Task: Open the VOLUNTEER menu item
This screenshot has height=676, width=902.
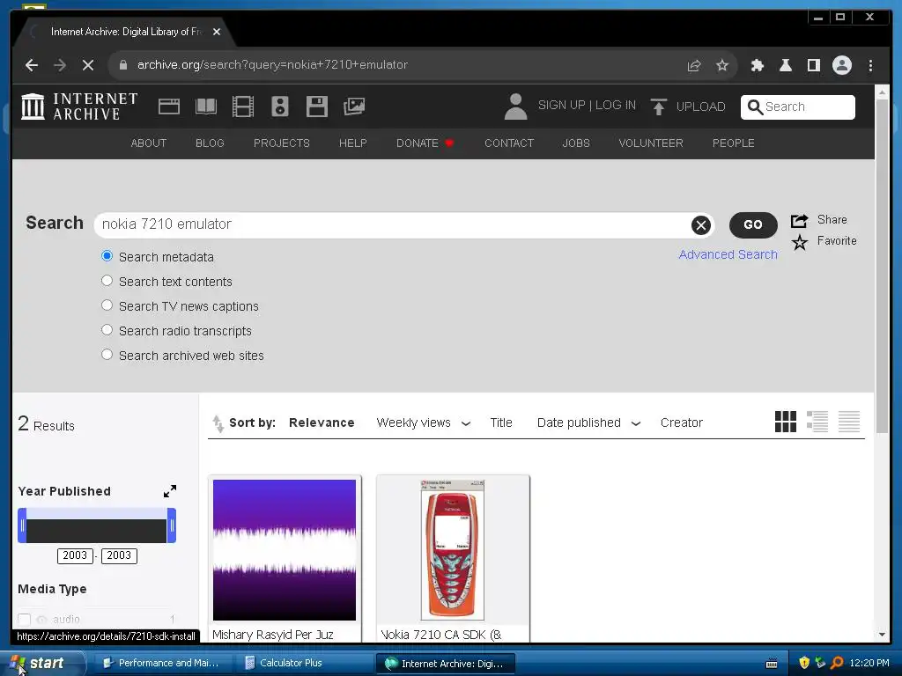Action: point(651,143)
